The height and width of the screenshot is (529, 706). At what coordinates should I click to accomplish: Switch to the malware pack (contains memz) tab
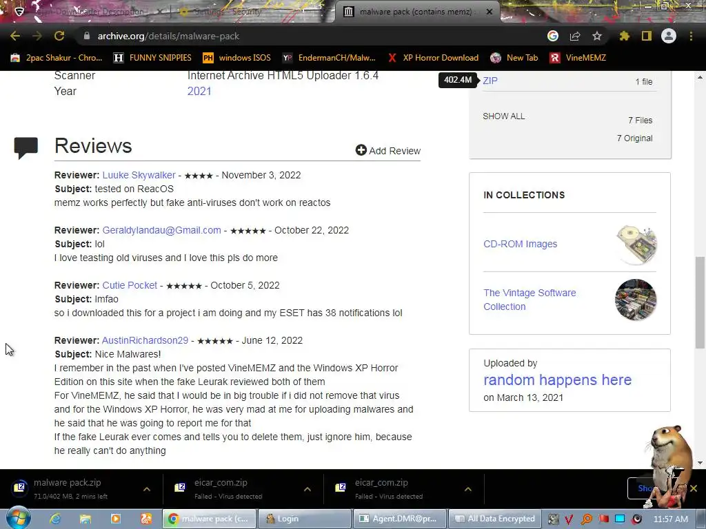pyautogui.click(x=415, y=12)
